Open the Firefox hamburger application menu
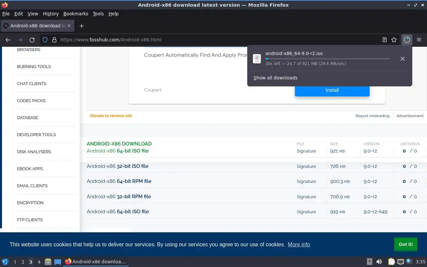Viewport: 427px width, 267px height. pyautogui.click(x=419, y=40)
